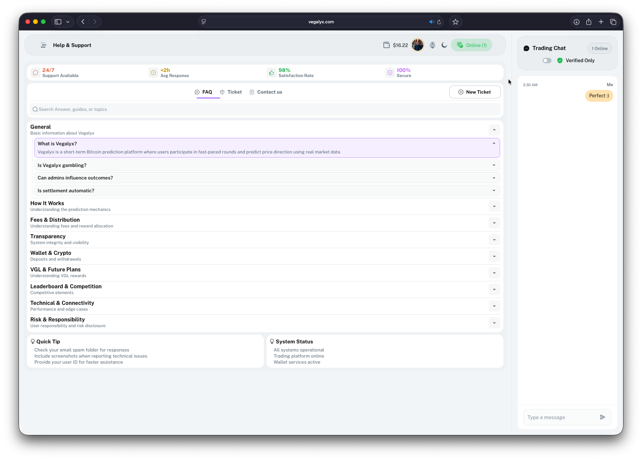Click the Avg Response clock icon

pyautogui.click(x=153, y=73)
